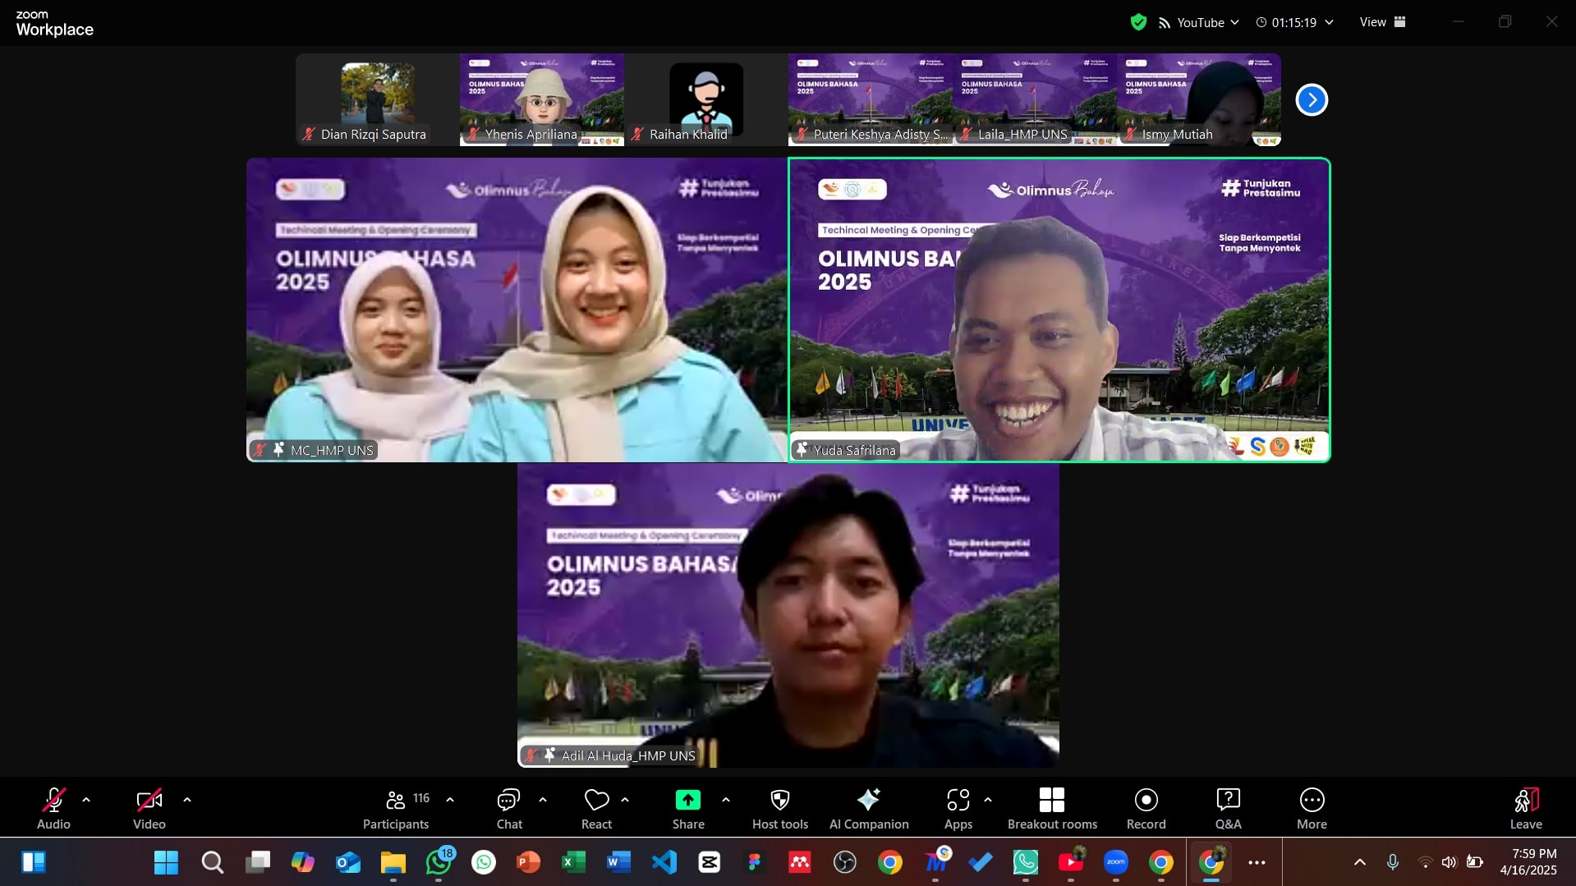Select Raihan Khalid's video thumbnail
This screenshot has width=1576, height=886.
tap(705, 99)
